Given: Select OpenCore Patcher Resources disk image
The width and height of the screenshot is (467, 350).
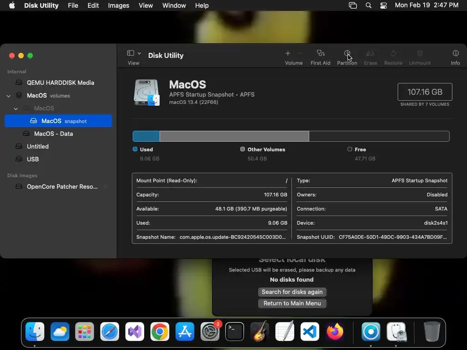Looking at the screenshot, I should [58, 186].
